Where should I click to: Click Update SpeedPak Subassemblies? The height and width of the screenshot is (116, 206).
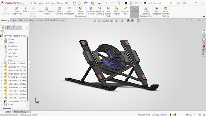[x=146, y=12]
